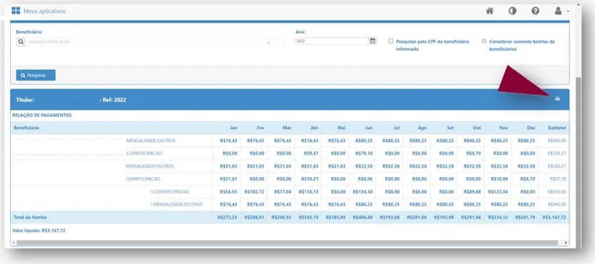
Task: Click the Meus aplicativos label
Action: coord(44,11)
